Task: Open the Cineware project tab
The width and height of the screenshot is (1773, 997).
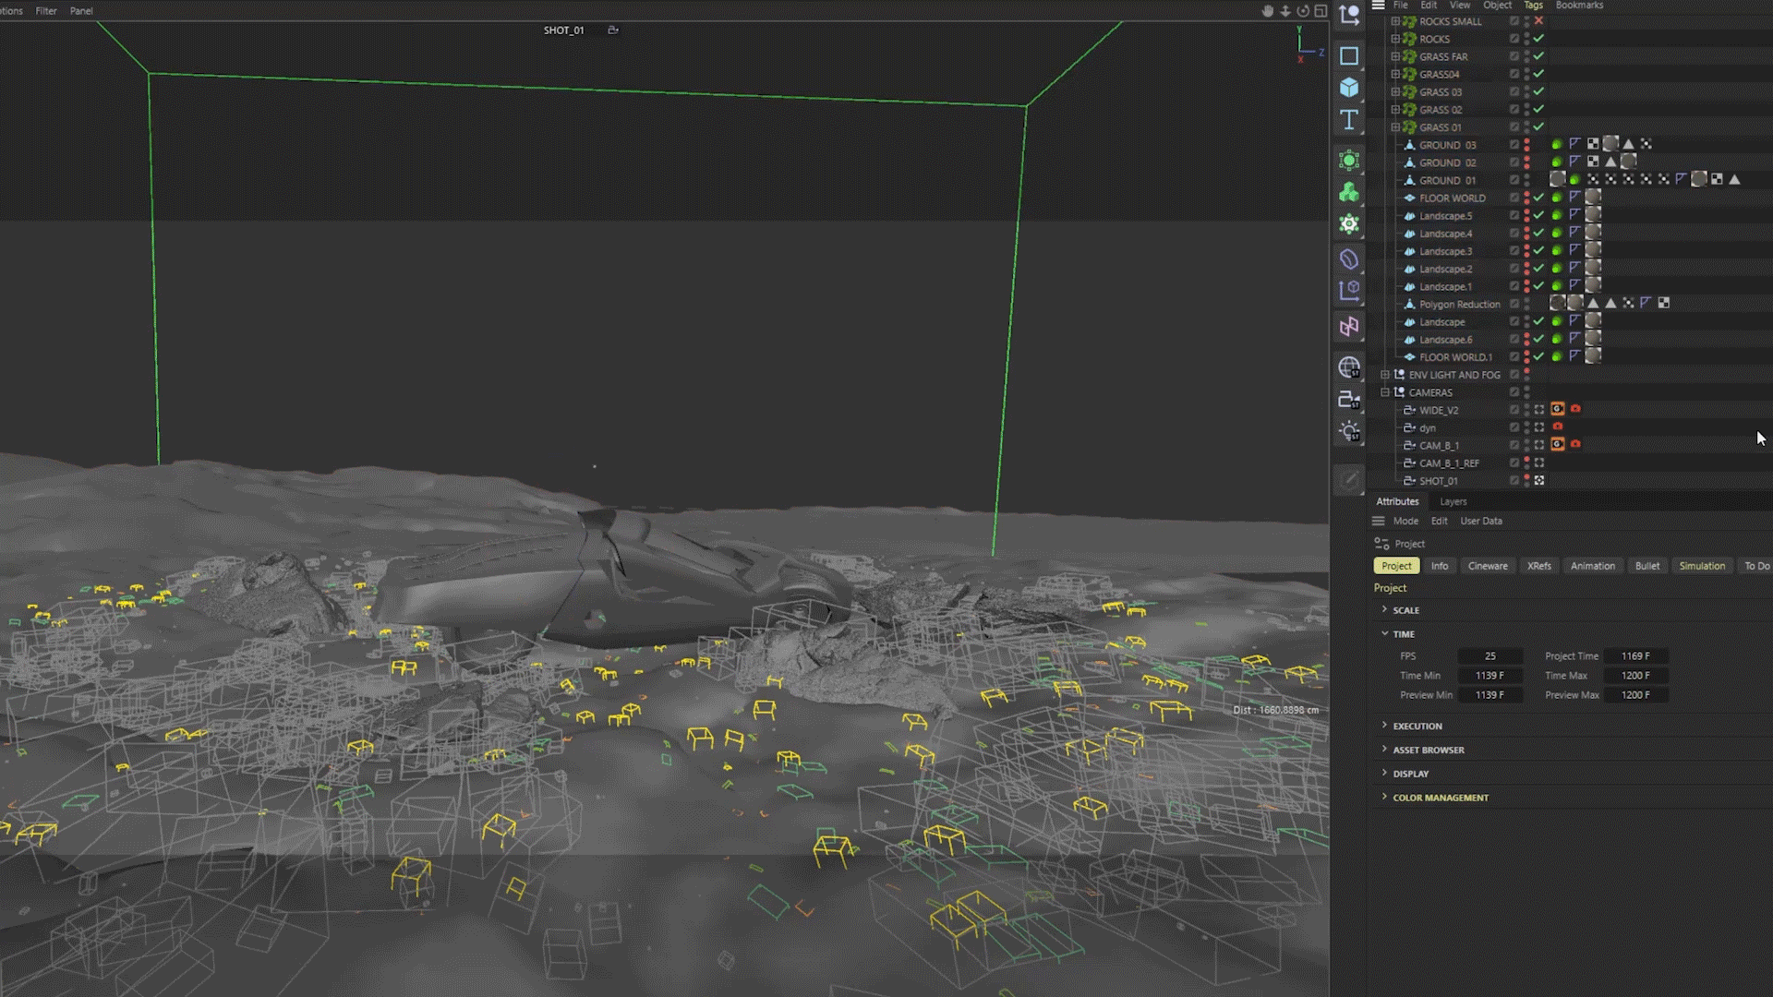Action: pyautogui.click(x=1487, y=566)
